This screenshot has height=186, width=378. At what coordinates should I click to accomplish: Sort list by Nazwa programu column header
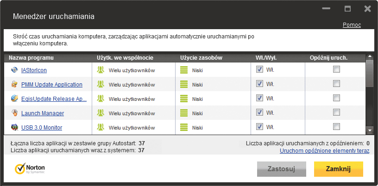pyautogui.click(x=31, y=58)
